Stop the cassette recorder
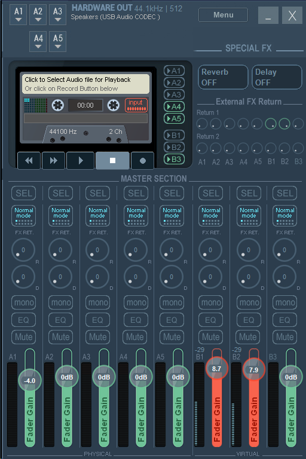The height and width of the screenshot is (459, 306). coord(112,160)
